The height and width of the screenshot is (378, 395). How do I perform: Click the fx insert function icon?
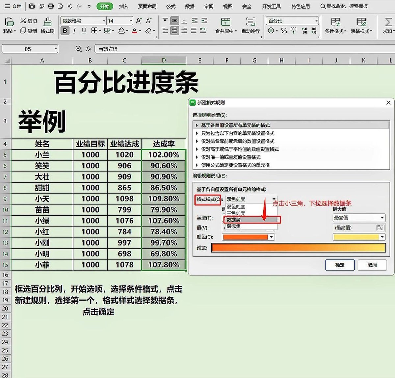pos(89,49)
